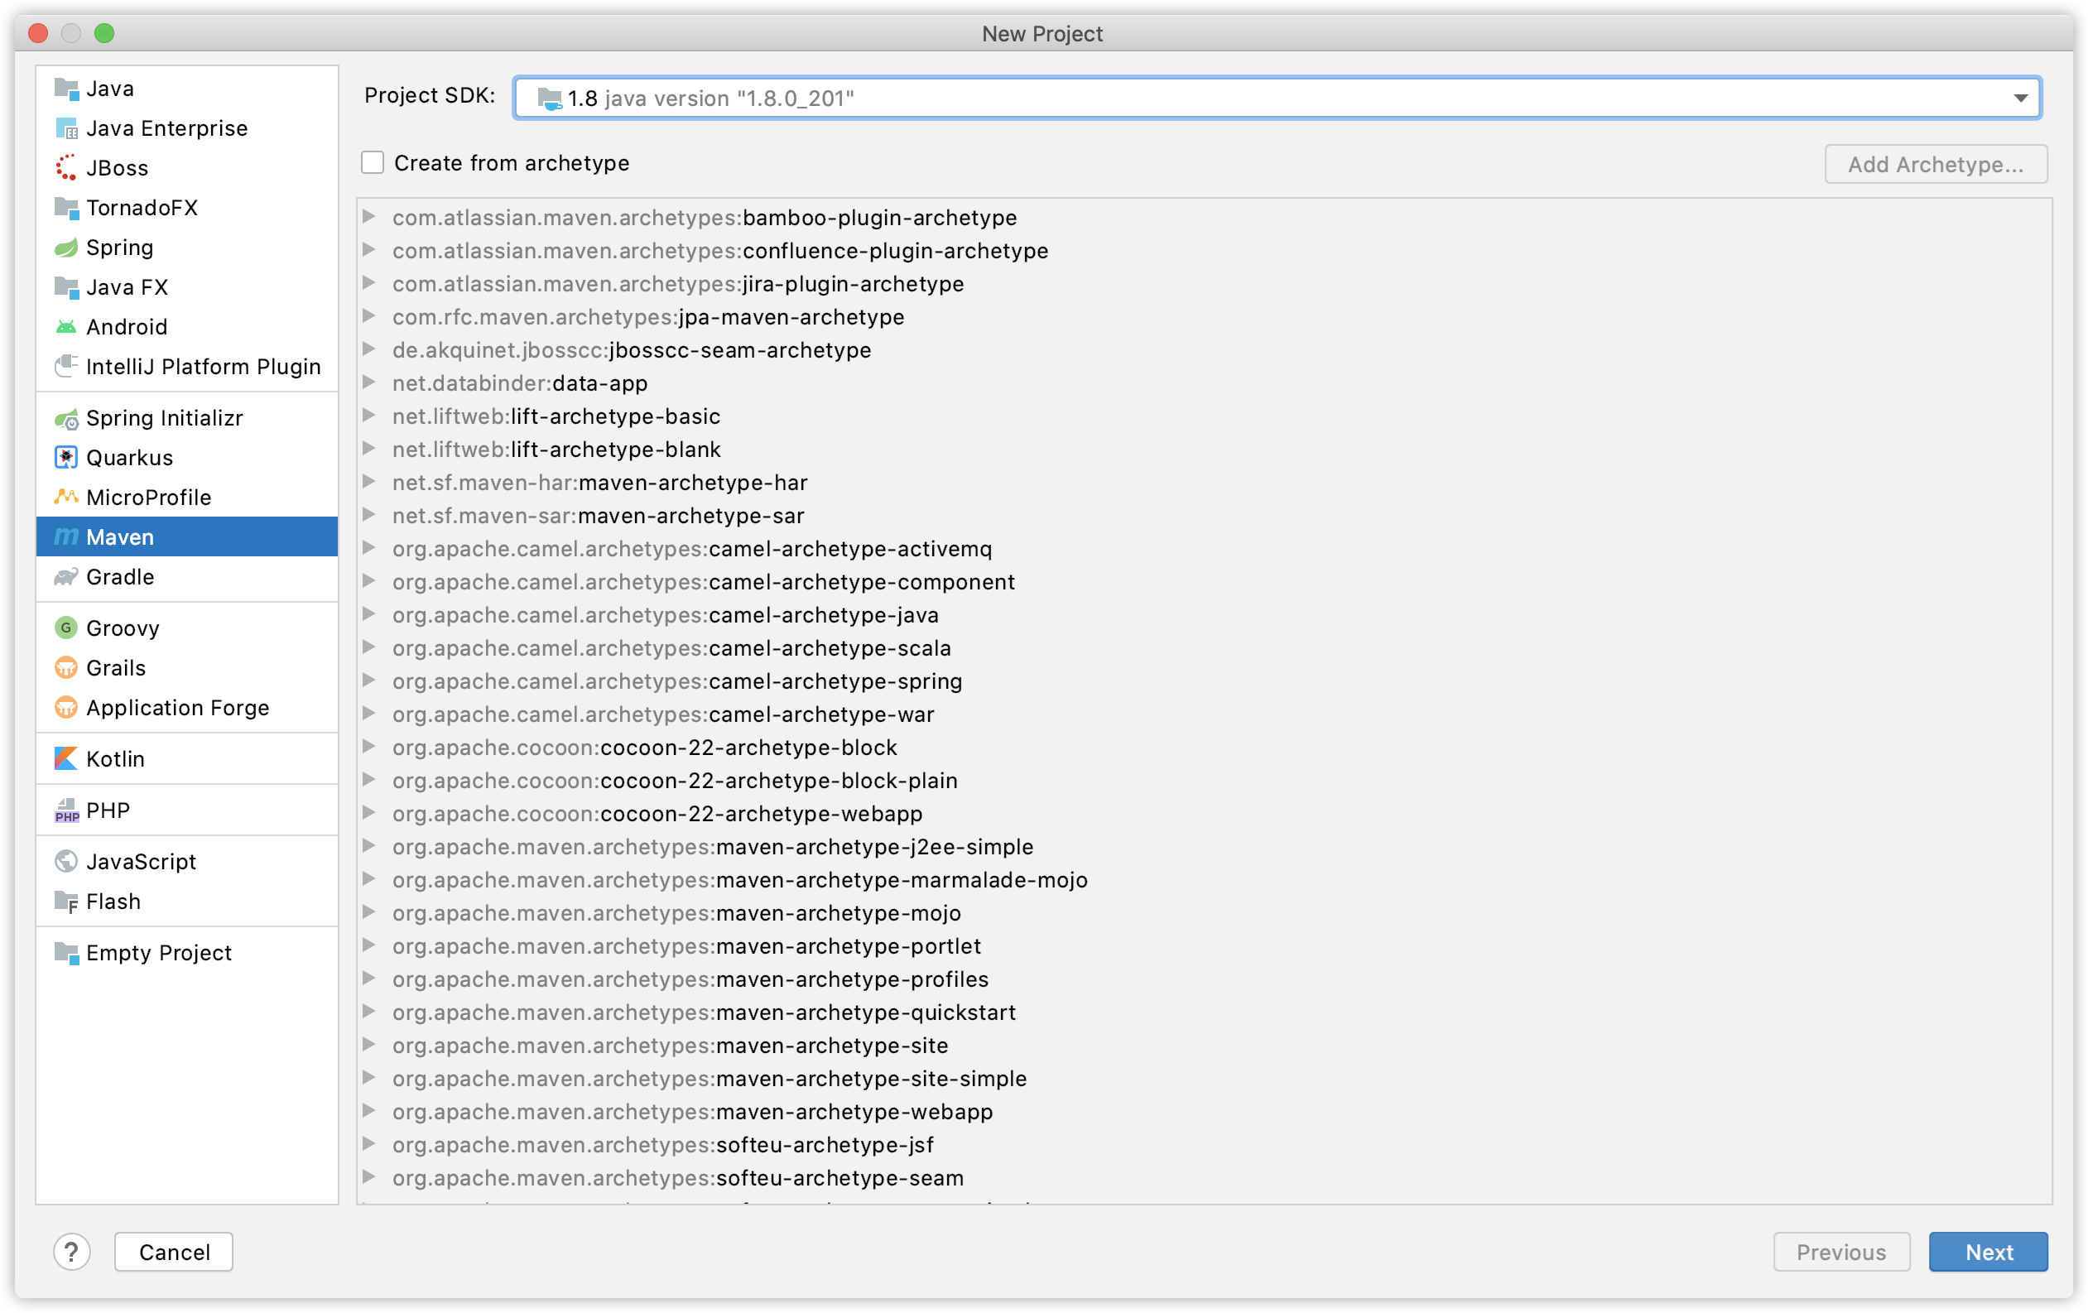
Task: Select the Java project type icon
Action: 67,89
